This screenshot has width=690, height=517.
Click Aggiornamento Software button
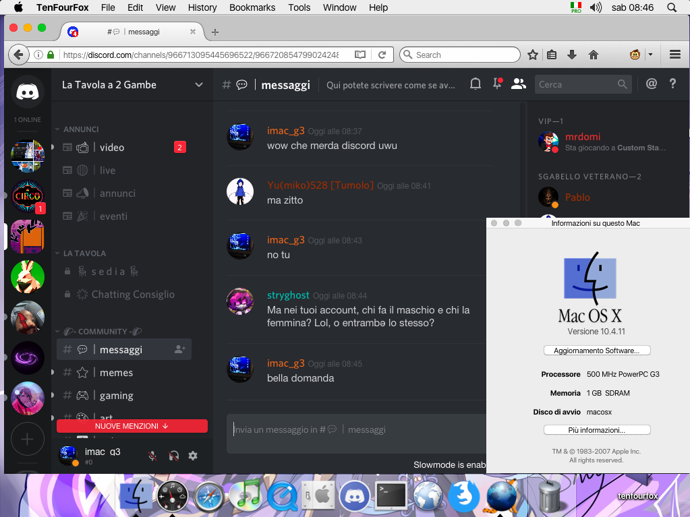pyautogui.click(x=597, y=351)
